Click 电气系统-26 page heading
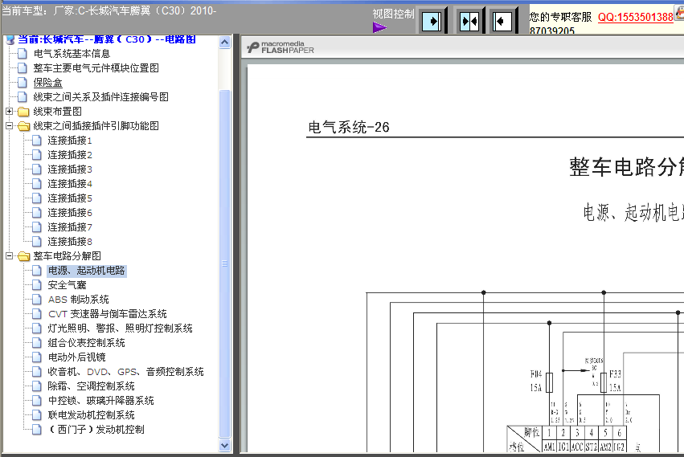The image size is (684, 457). (349, 127)
